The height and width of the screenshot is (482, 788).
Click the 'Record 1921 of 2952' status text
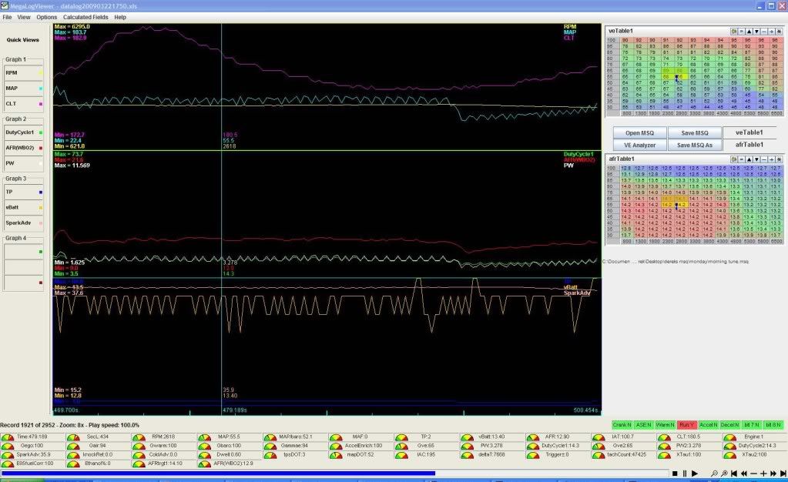pos(28,425)
